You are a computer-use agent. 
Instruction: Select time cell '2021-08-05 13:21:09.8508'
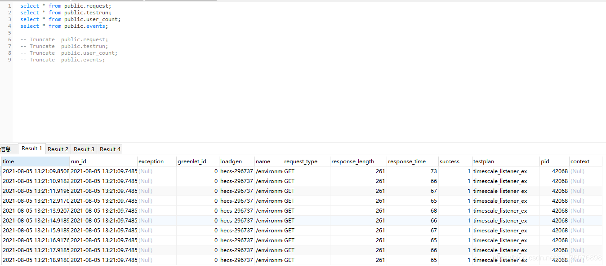(36, 171)
